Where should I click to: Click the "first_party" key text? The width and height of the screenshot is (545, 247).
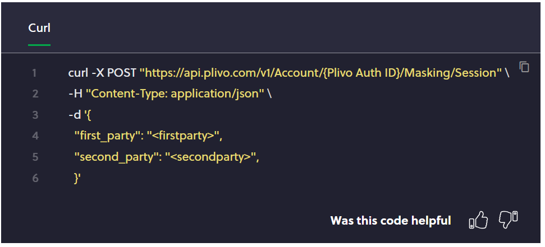coord(108,136)
